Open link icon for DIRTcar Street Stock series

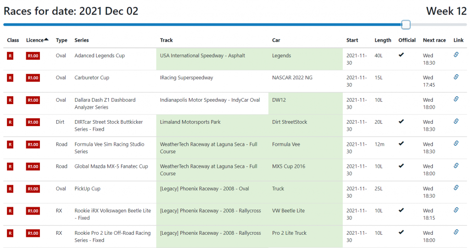[456, 121]
